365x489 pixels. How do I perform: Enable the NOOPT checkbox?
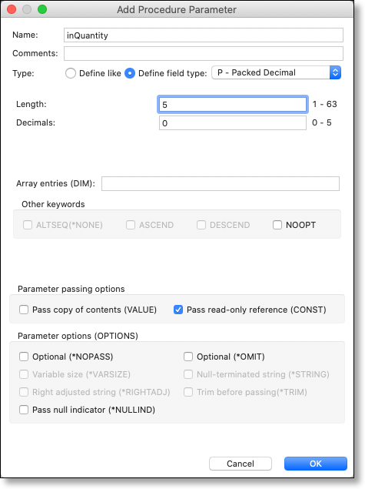coord(277,225)
